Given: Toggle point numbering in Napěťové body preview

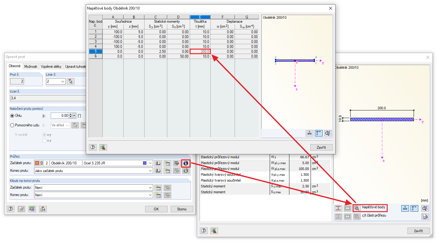Looking at the screenshot, I should [309, 133].
